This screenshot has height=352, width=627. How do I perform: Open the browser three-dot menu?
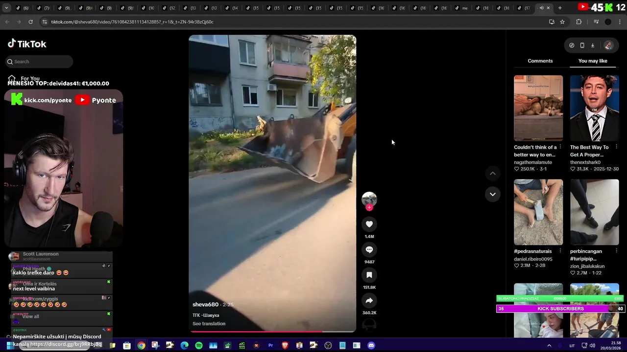620,22
